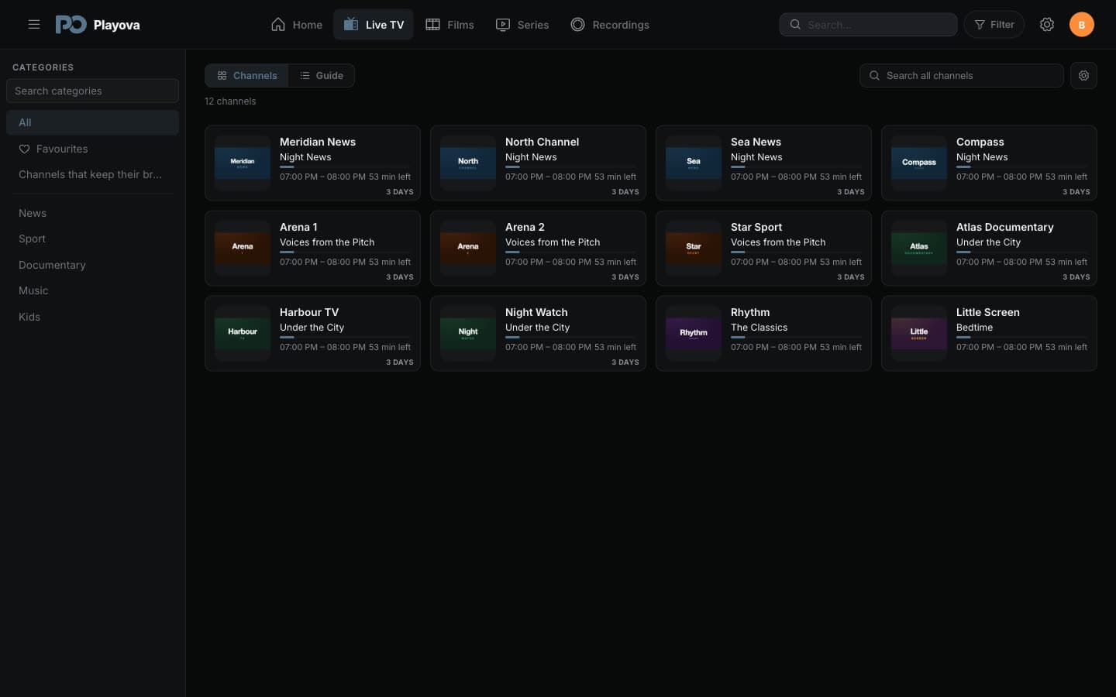Open the hamburger menu icon
This screenshot has height=697, width=1116.
tap(34, 25)
